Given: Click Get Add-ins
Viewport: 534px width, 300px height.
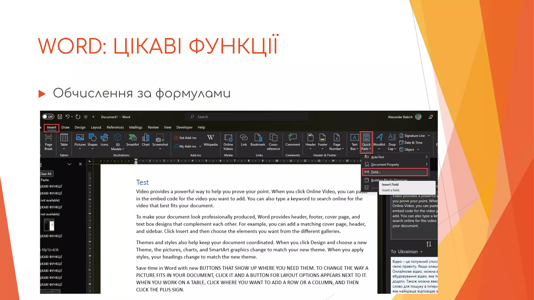Looking at the screenshot, I should pyautogui.click(x=185, y=138).
